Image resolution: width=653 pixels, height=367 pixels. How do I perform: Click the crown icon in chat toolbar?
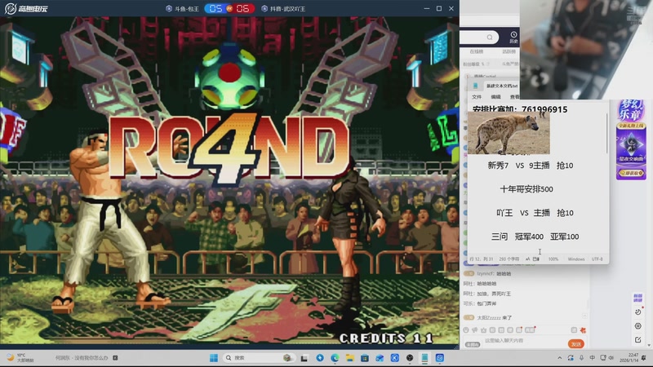coord(483,330)
